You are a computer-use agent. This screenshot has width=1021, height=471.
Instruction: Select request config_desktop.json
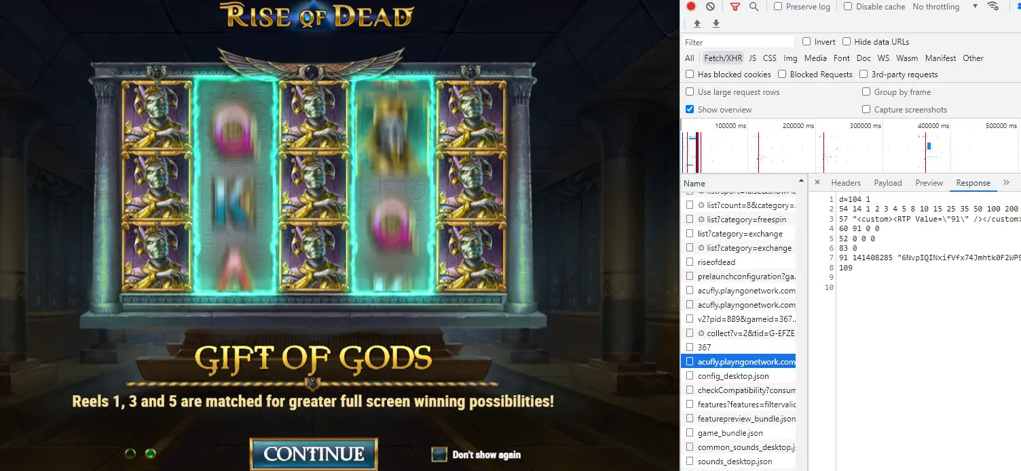click(739, 376)
